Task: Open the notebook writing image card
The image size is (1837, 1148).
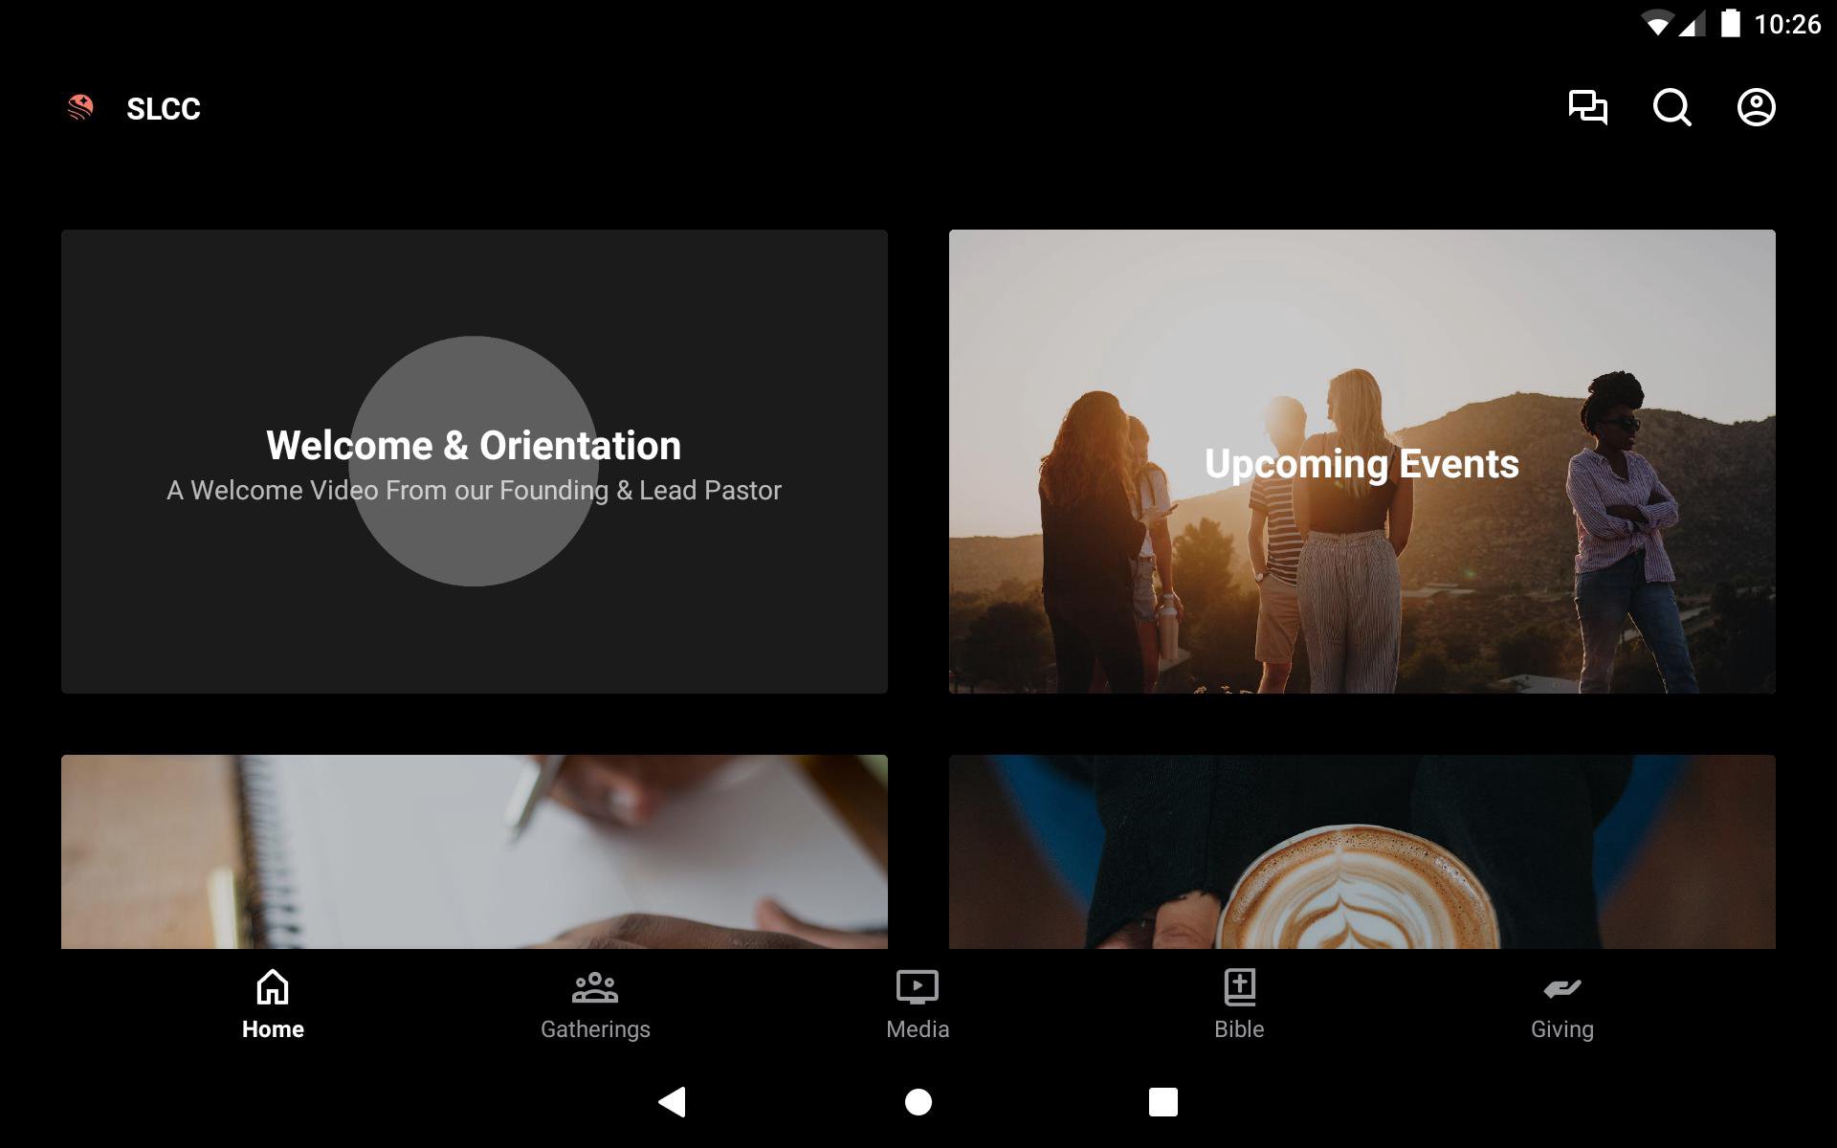Action: (x=474, y=851)
